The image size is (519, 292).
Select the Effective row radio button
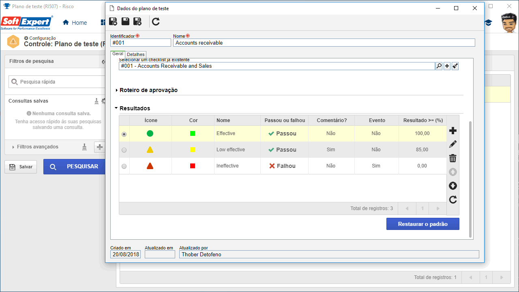pyautogui.click(x=124, y=134)
